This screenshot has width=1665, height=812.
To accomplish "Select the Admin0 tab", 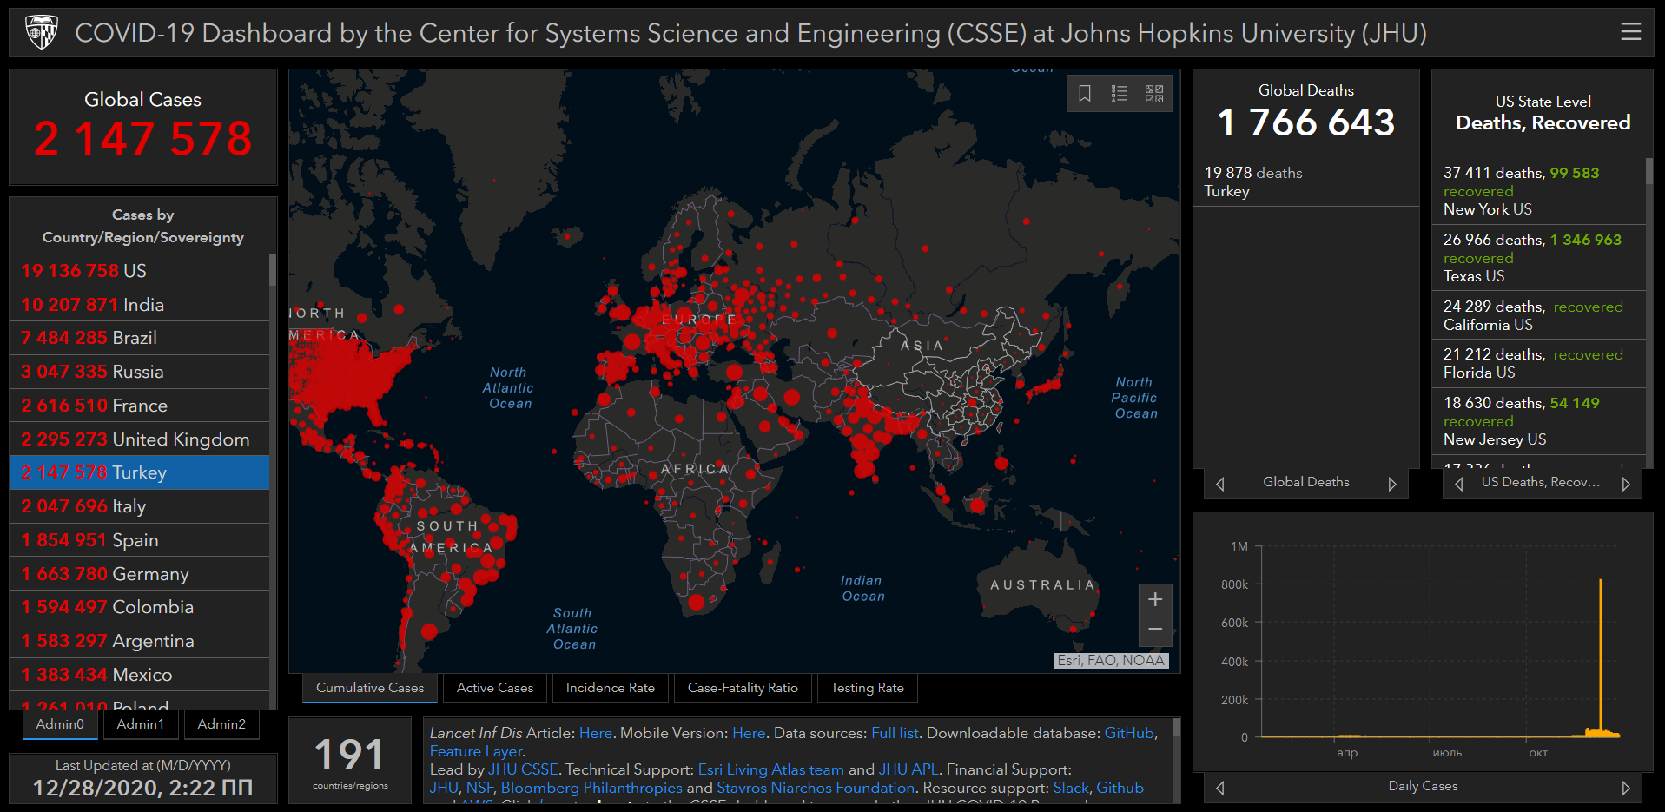I will pyautogui.click(x=60, y=724).
